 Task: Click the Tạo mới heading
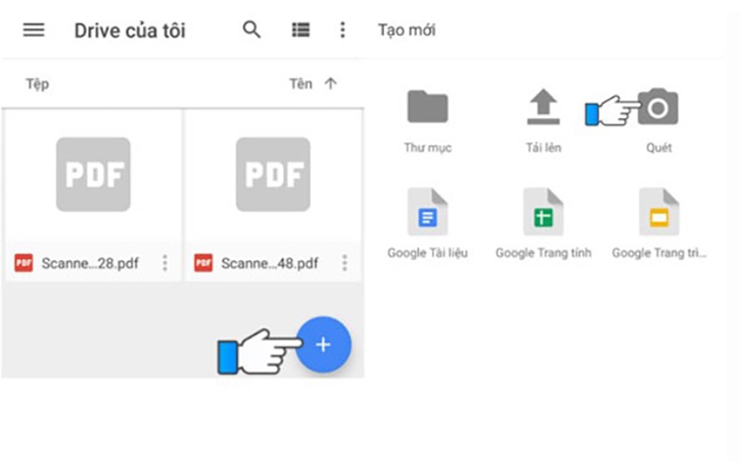pos(407,30)
